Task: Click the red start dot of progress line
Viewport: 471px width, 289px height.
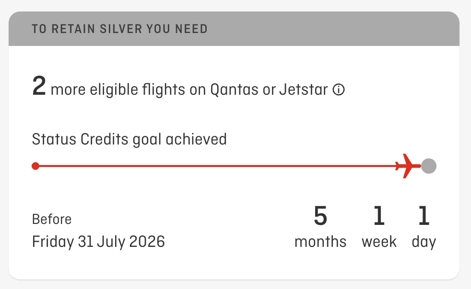Action: point(35,166)
